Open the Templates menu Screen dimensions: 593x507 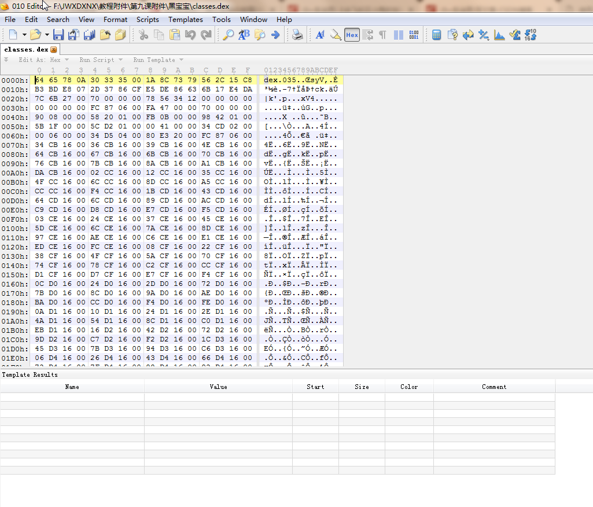coord(185,19)
